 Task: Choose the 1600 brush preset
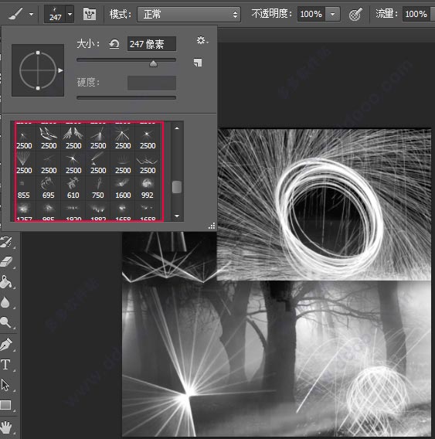[x=123, y=188]
